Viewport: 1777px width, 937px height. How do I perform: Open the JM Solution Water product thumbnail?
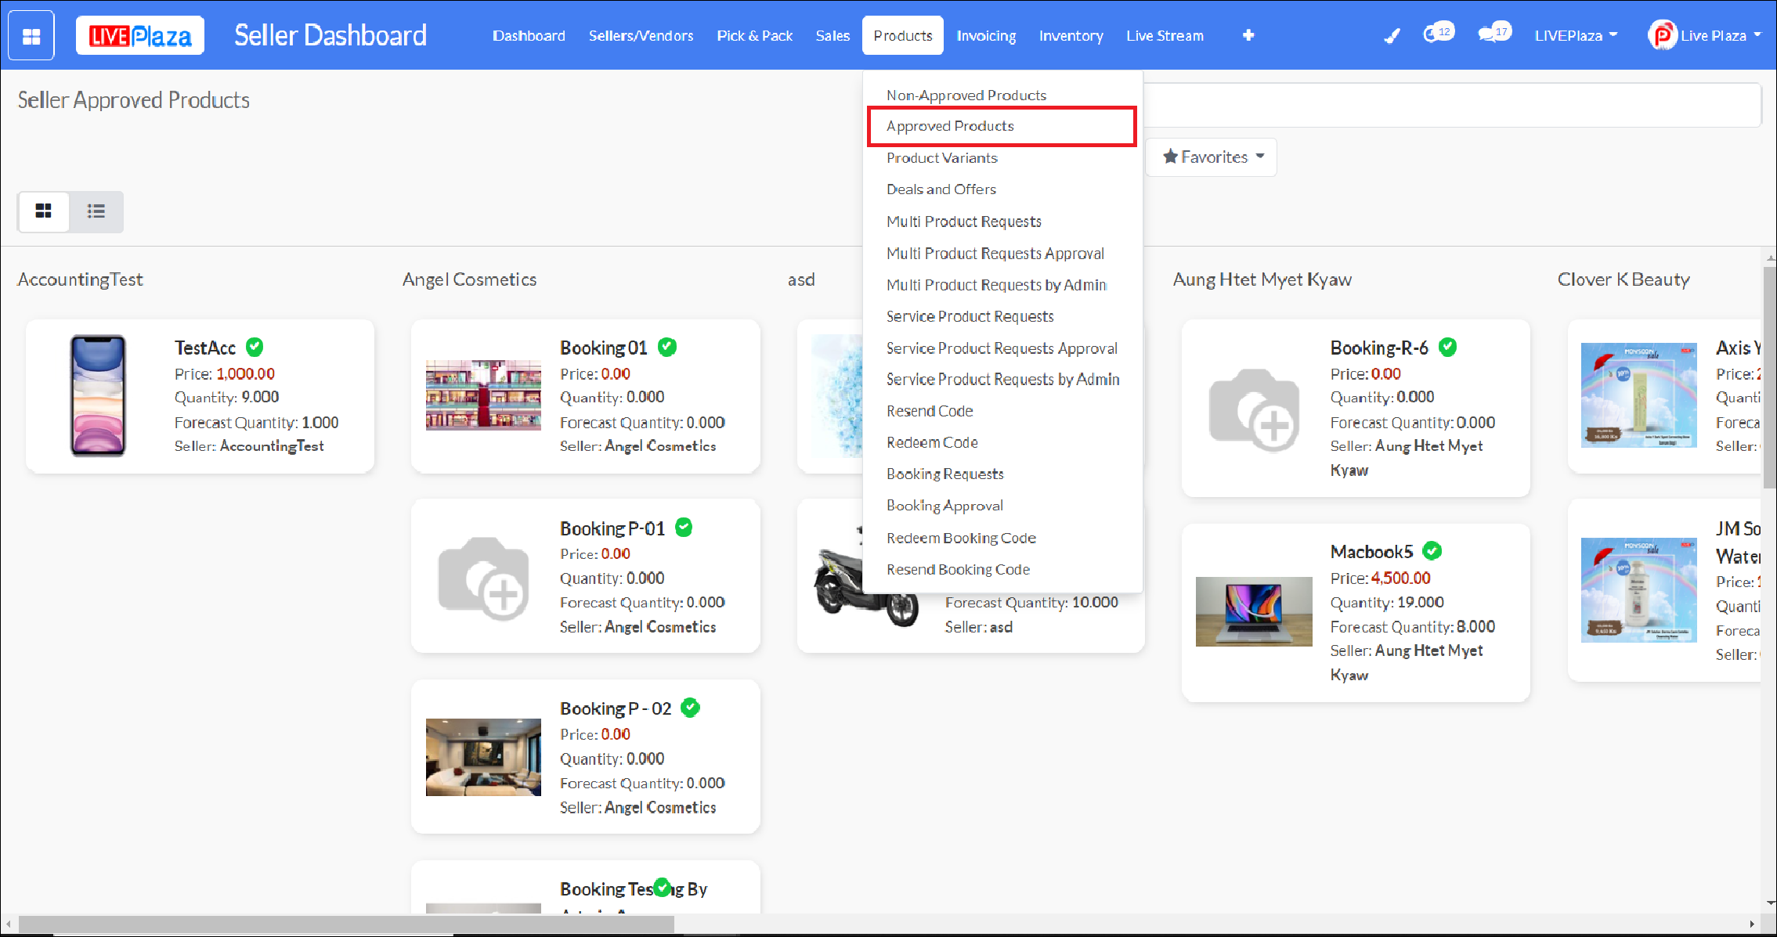1639,590
